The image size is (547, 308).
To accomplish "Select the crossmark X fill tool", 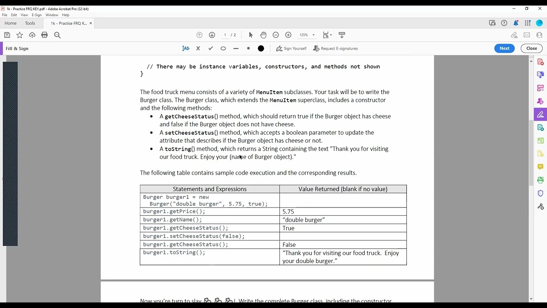I will pyautogui.click(x=198, y=48).
